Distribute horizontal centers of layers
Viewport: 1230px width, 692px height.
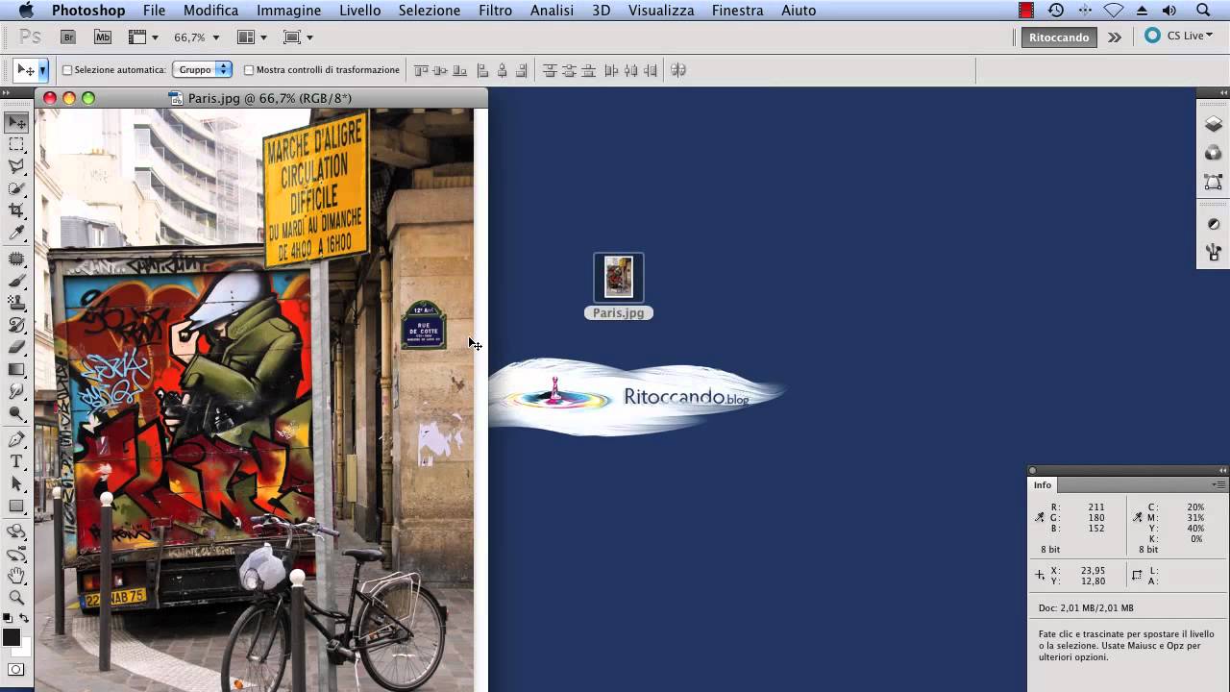coord(630,70)
